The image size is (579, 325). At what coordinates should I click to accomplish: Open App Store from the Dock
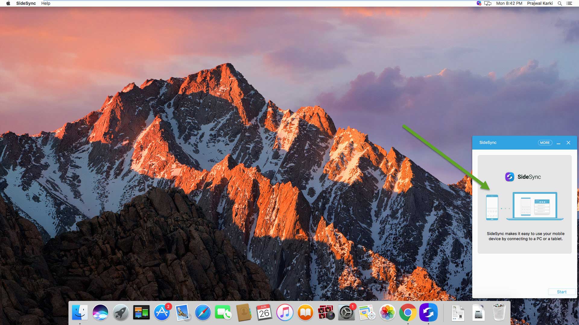coord(162,312)
